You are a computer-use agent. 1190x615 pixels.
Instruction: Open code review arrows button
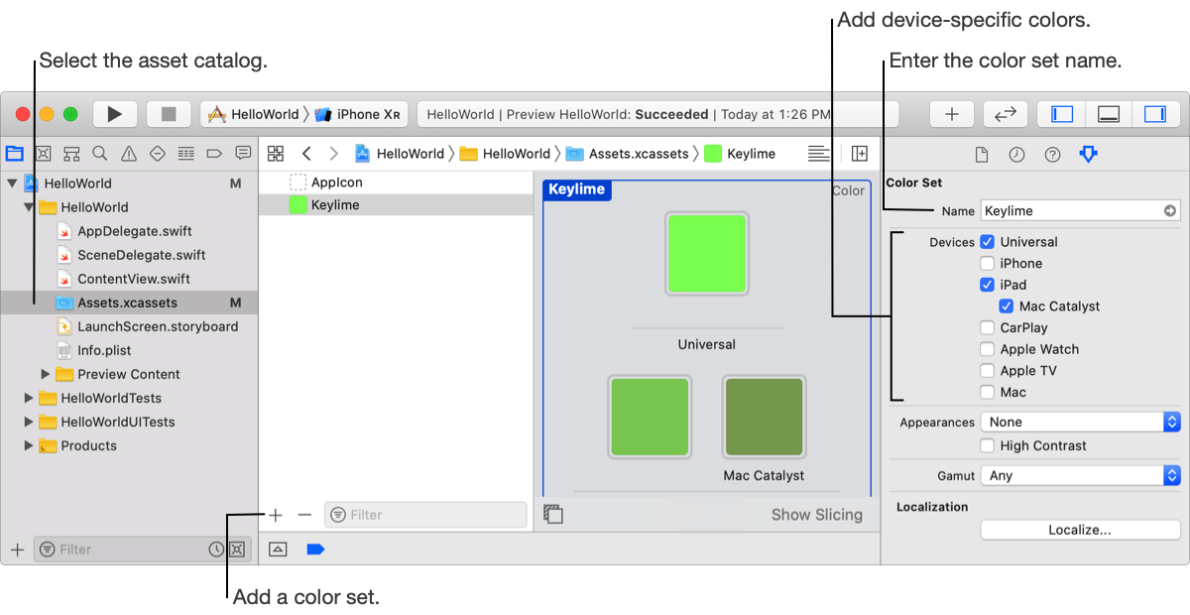(1006, 114)
